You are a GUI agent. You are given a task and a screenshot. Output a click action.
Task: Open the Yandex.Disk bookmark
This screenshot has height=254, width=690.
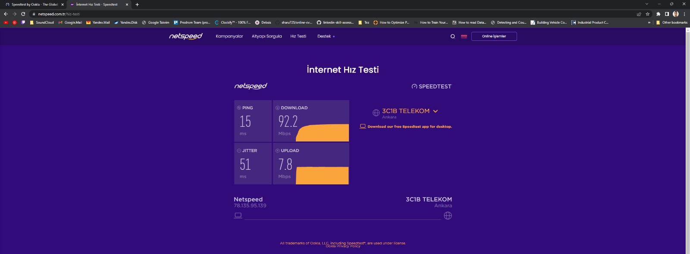pyautogui.click(x=126, y=22)
